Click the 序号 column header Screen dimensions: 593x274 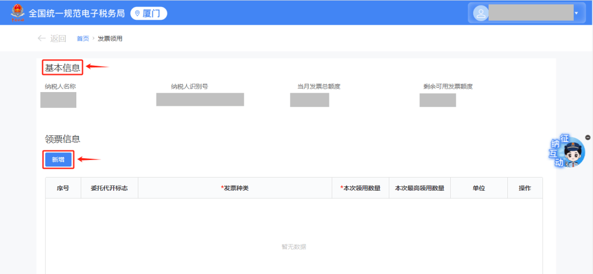pos(63,188)
